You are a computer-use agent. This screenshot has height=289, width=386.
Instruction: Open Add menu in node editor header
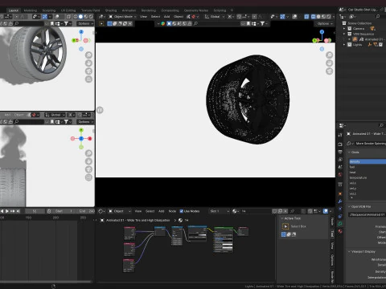161,211
